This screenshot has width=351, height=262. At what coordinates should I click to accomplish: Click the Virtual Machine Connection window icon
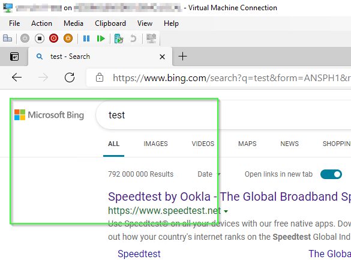(8, 8)
